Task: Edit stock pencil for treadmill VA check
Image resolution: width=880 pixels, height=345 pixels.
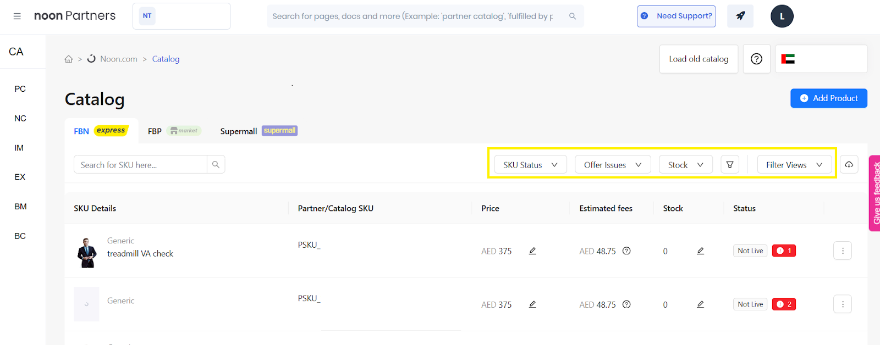Action: point(700,251)
